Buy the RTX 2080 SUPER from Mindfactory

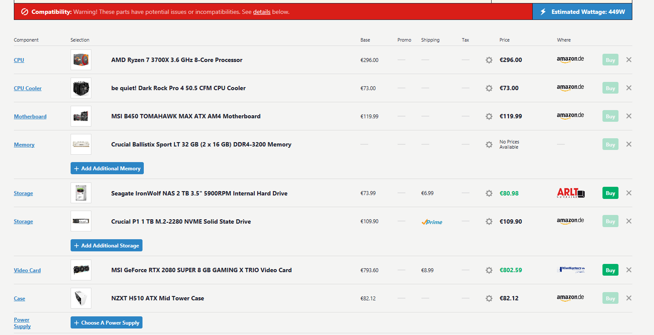pos(610,270)
